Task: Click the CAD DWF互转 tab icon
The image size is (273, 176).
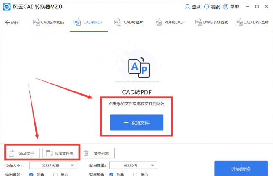Action: point(239,22)
